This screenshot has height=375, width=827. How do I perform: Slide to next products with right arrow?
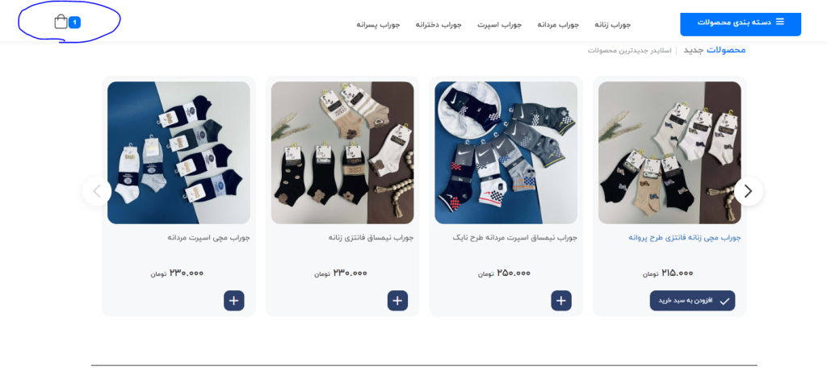pyautogui.click(x=749, y=191)
